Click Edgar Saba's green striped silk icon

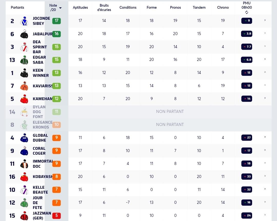[x=24, y=60]
